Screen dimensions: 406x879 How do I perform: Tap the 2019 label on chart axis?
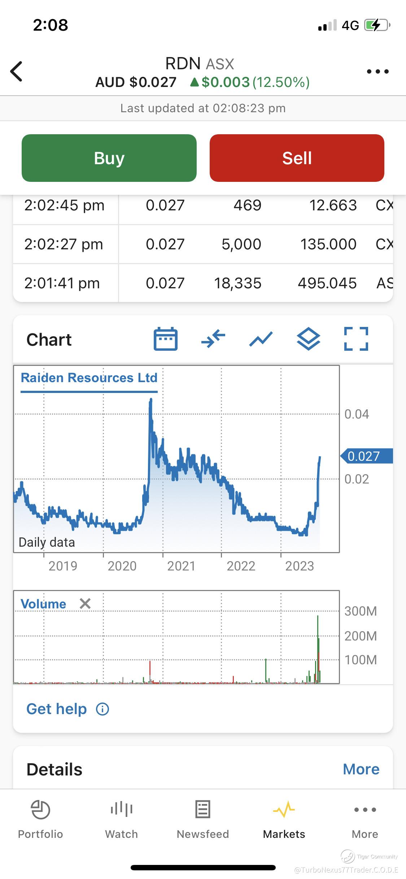coord(63,566)
